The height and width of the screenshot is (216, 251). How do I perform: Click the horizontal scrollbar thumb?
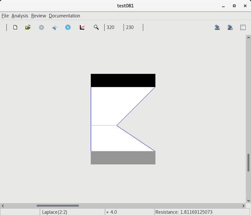tap(58, 206)
